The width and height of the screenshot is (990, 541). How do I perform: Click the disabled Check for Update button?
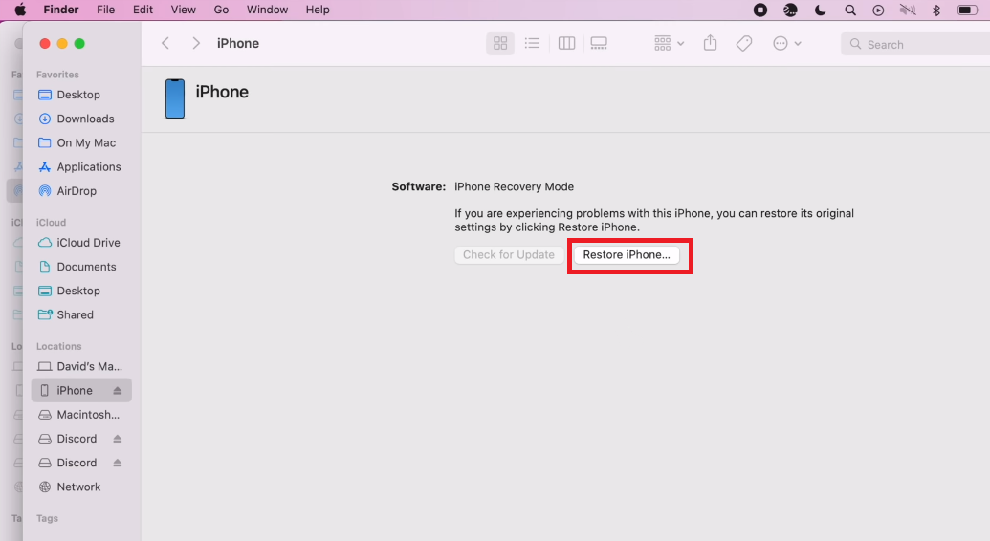click(508, 254)
